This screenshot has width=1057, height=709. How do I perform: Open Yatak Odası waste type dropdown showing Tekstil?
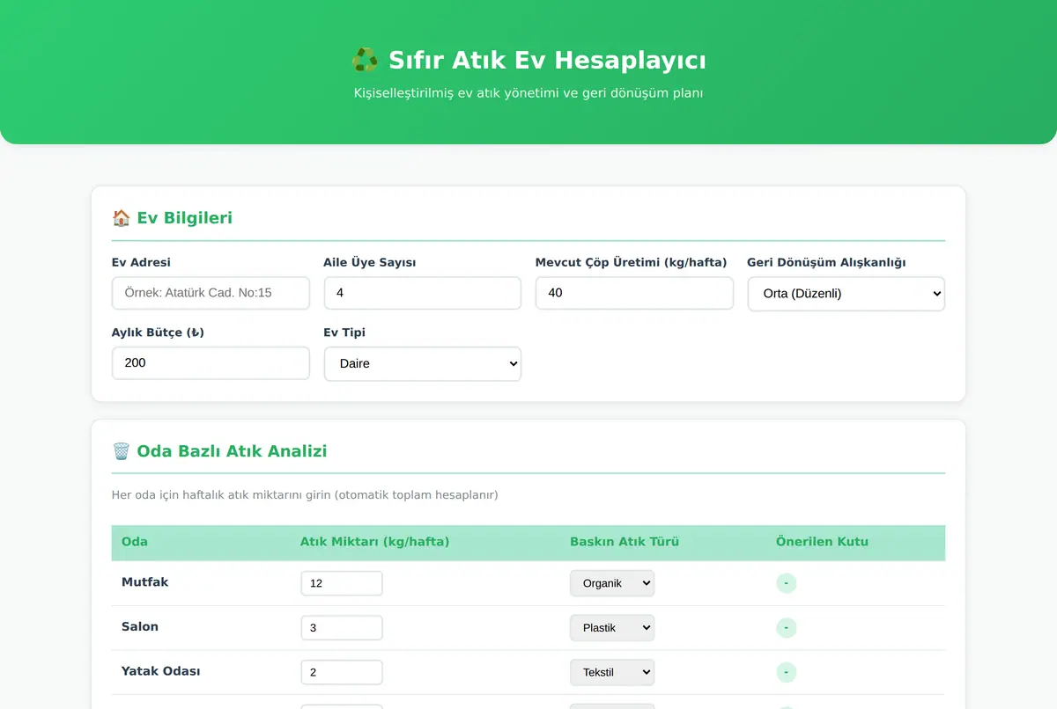point(612,672)
